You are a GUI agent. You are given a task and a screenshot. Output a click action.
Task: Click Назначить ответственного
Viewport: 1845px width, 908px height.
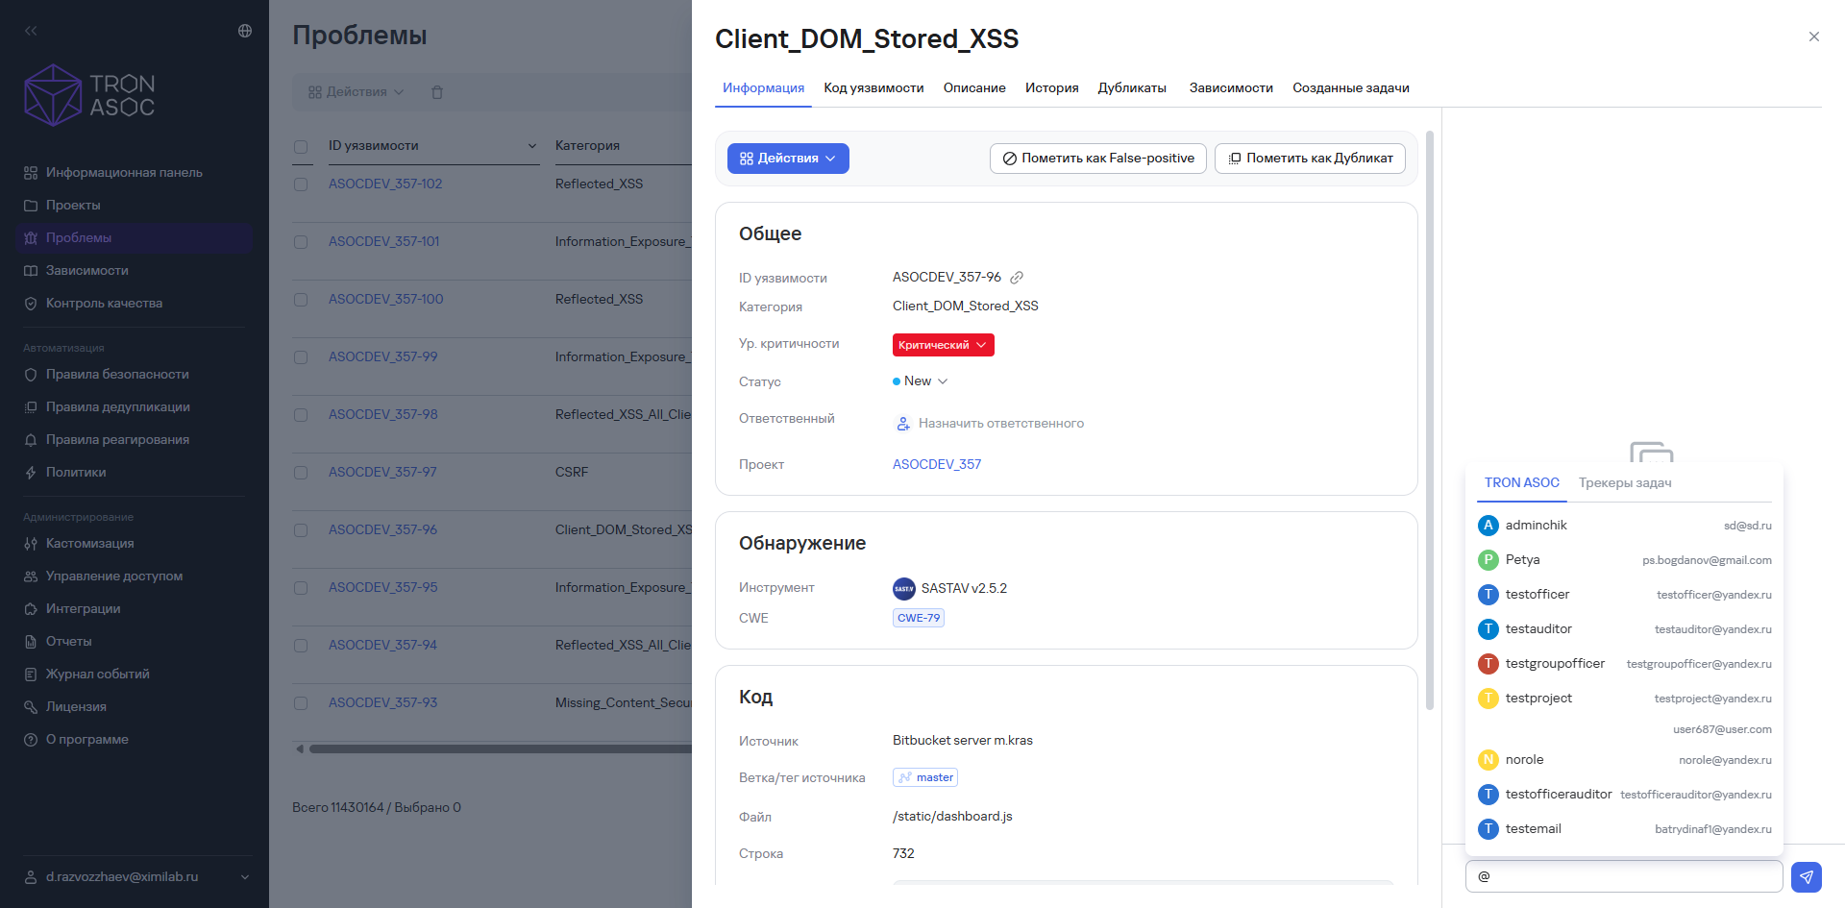(991, 424)
